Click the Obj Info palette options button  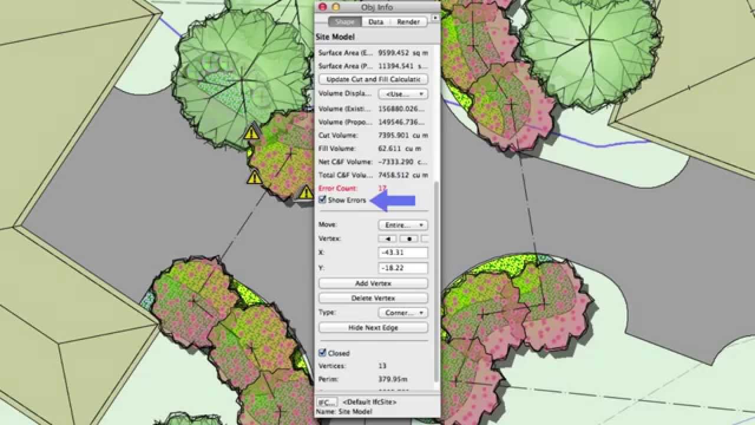(435, 18)
